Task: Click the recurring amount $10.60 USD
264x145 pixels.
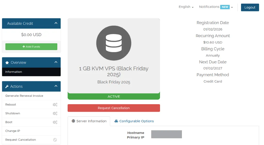Action: pos(213,42)
